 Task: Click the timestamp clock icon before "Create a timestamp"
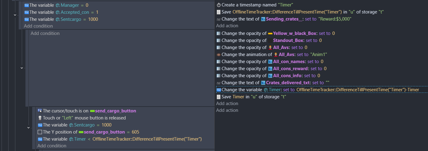[x=219, y=5]
